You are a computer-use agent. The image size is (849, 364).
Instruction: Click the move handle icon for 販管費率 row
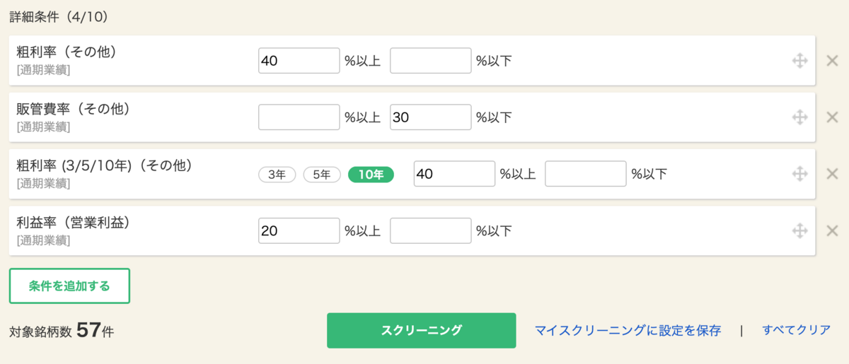[x=799, y=117]
